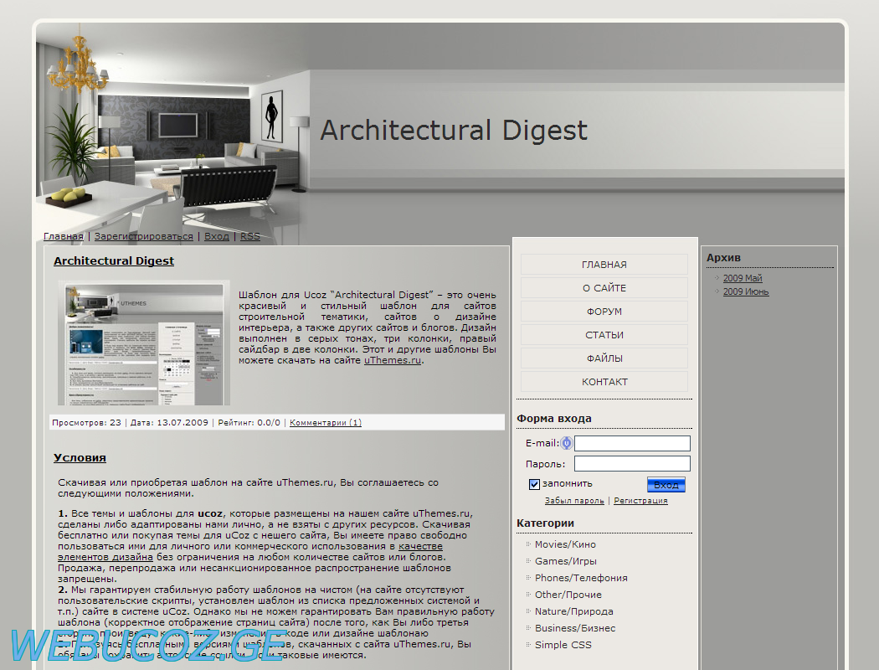The height and width of the screenshot is (670, 879).
Task: Click Зарегистрироваться in the top link bar
Action: pos(143,237)
